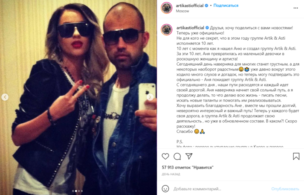Open emoji picker smiley icon

click(x=165, y=189)
